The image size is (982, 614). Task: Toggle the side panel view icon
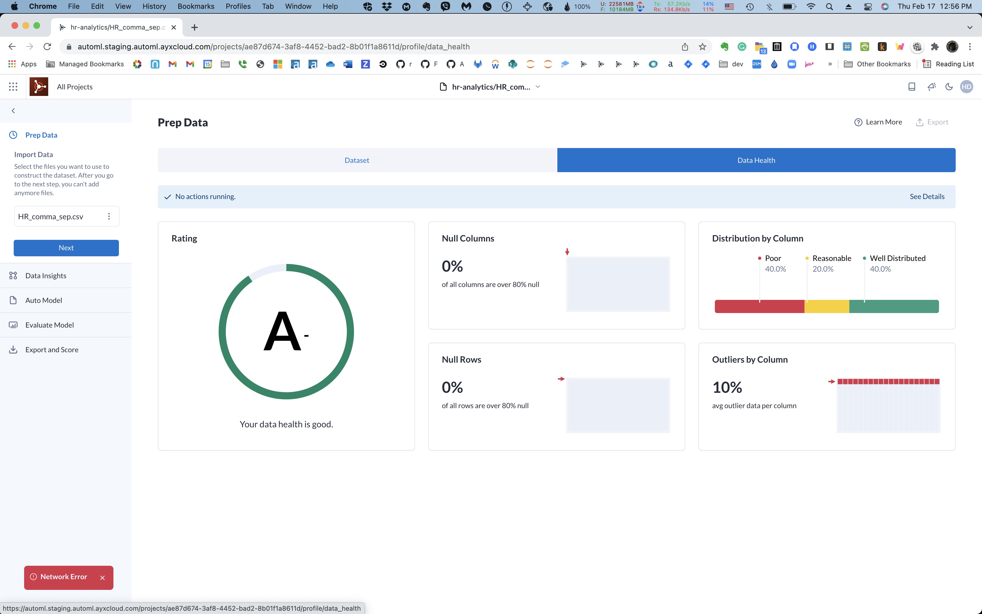(911, 87)
